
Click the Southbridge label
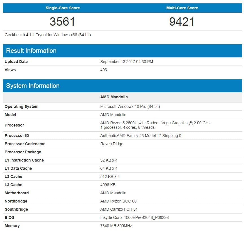(16, 209)
